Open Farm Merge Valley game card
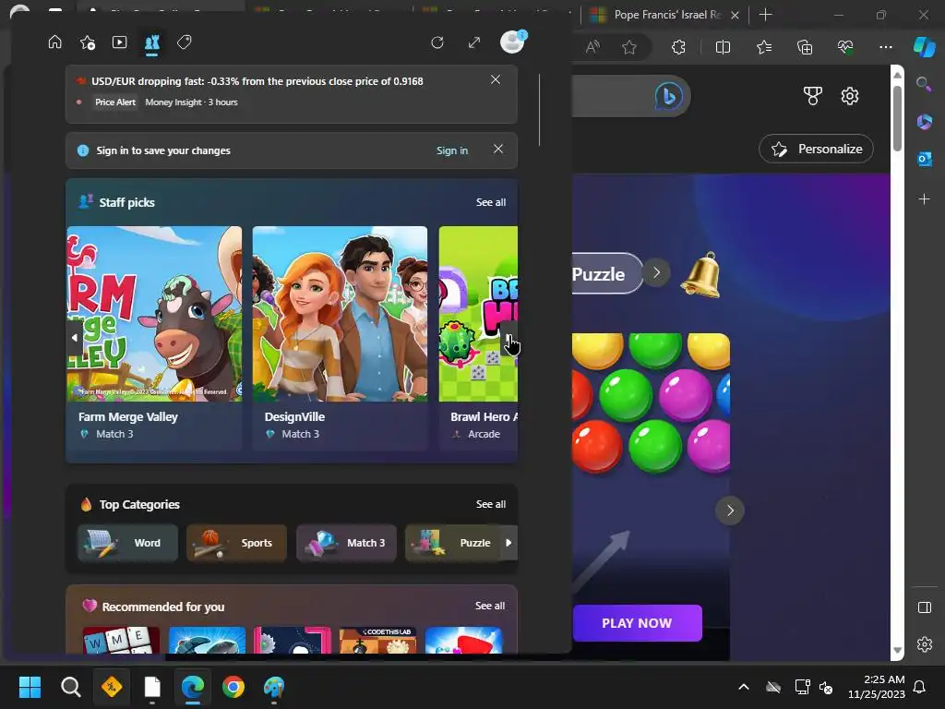945x709 pixels. tap(155, 338)
